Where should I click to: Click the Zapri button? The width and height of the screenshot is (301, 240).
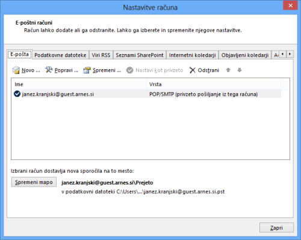pyautogui.click(x=276, y=228)
